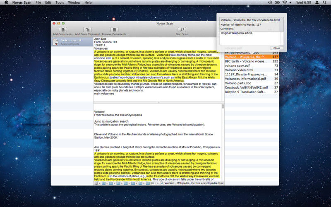Open the Window menu

tap(74, 2)
